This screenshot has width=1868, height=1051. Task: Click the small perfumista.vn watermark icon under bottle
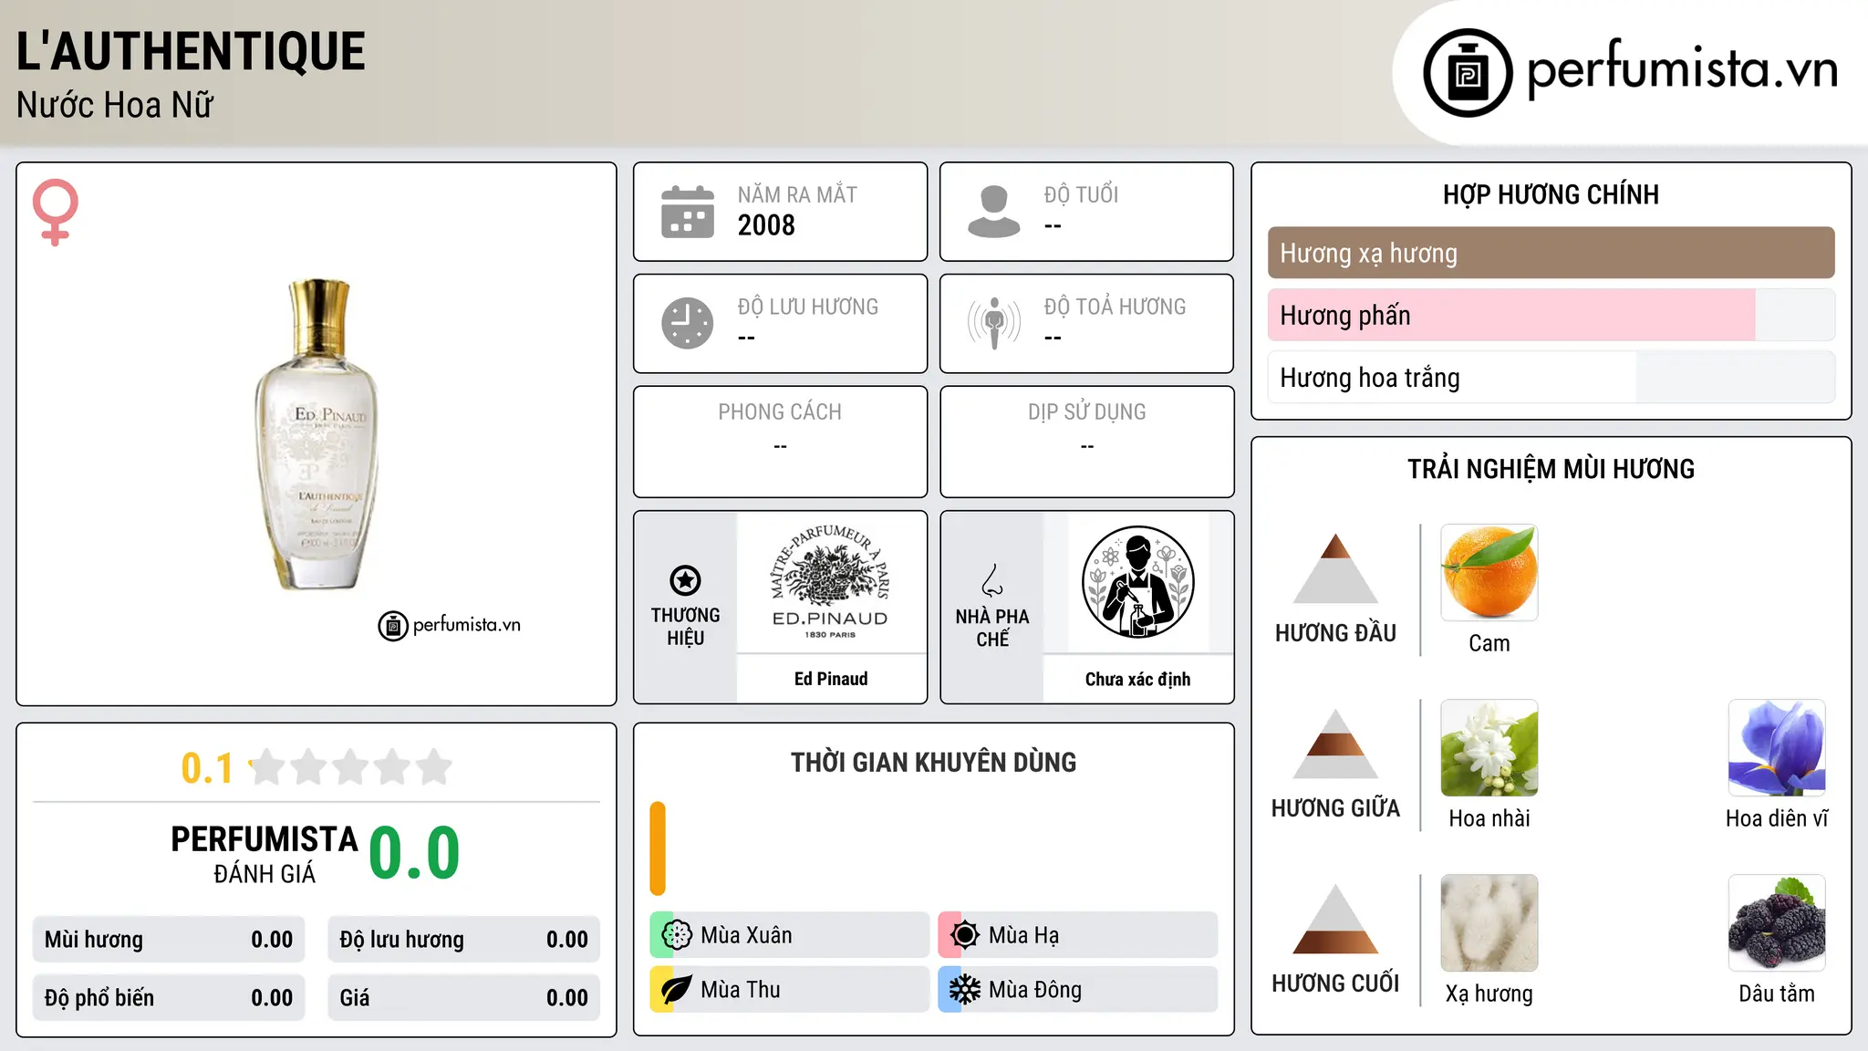[x=393, y=626]
